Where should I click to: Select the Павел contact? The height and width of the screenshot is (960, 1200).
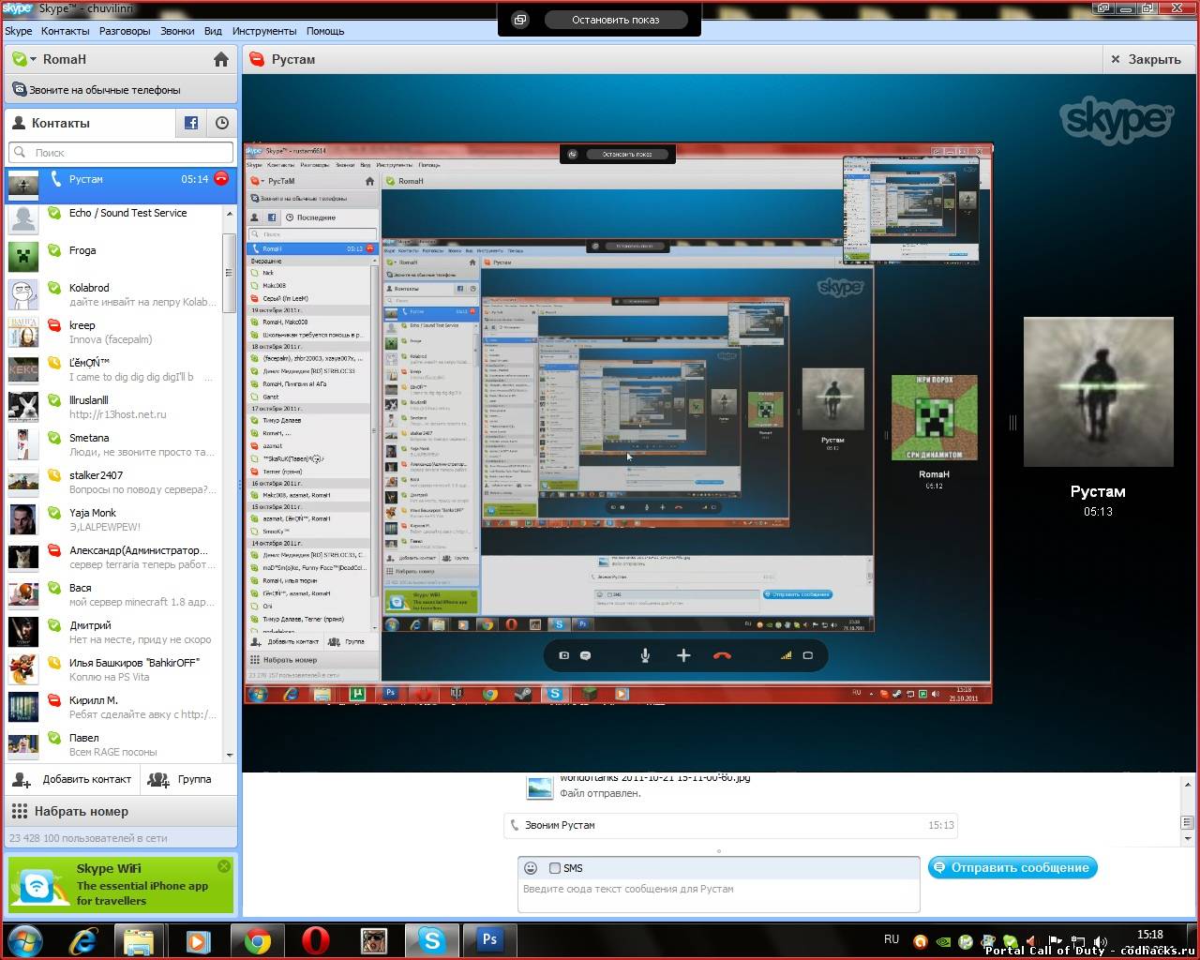pyautogui.click(x=113, y=744)
